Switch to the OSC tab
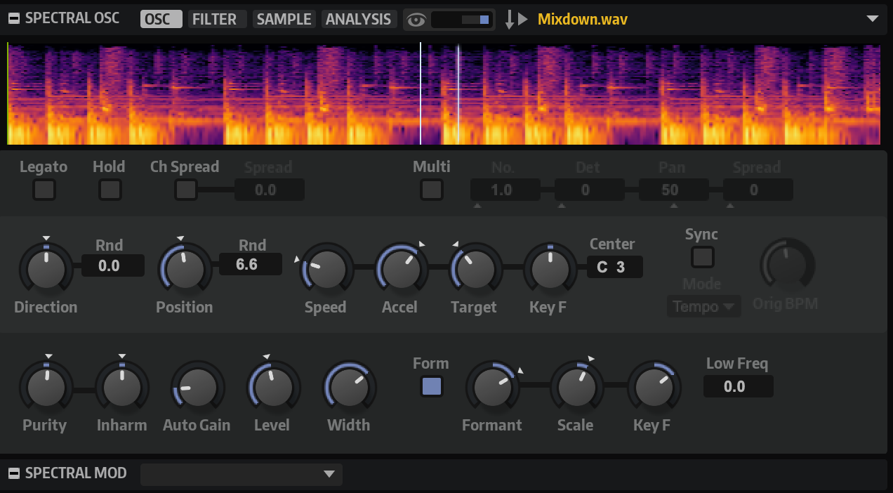Screen dimensions: 893x493 coord(161,19)
